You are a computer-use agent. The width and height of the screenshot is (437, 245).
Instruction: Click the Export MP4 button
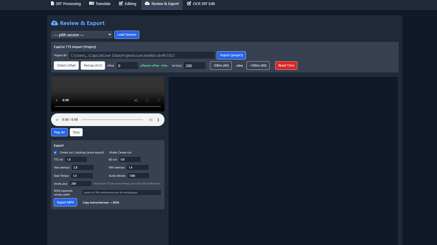(65, 202)
